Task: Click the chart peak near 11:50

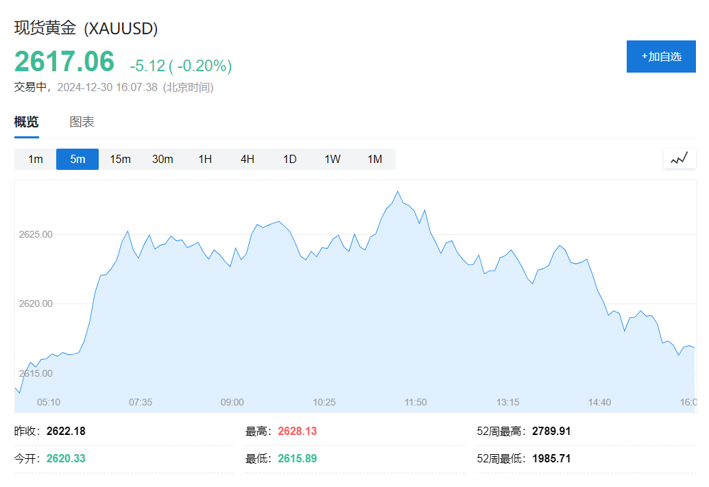Action: (x=398, y=192)
